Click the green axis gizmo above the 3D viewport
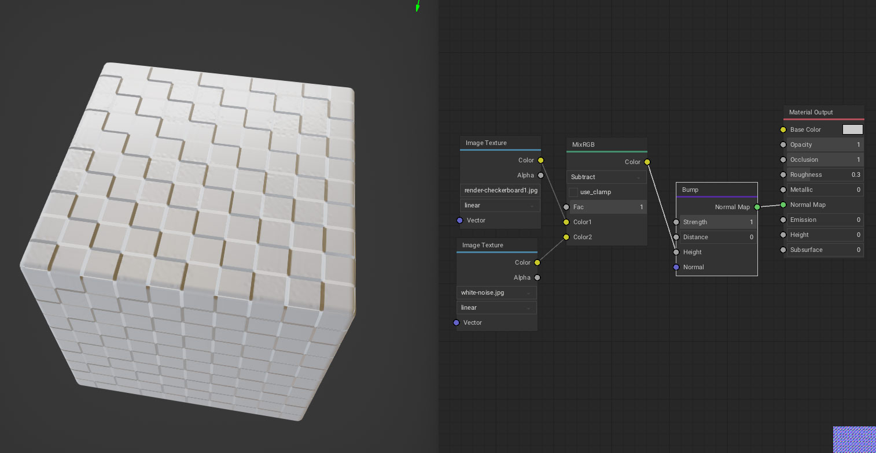 [x=416, y=6]
